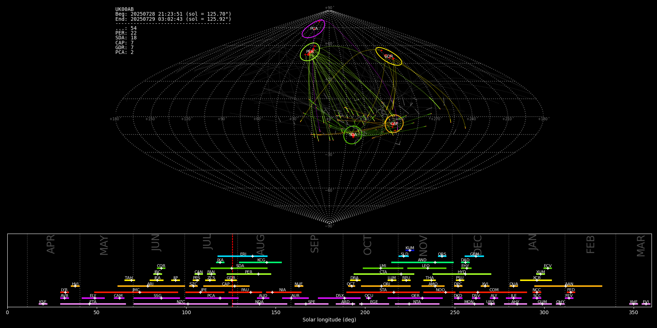Screen dimensions: 657x328
Task: Click the 'CAP: 7' count in the legend
Action: click(x=124, y=43)
